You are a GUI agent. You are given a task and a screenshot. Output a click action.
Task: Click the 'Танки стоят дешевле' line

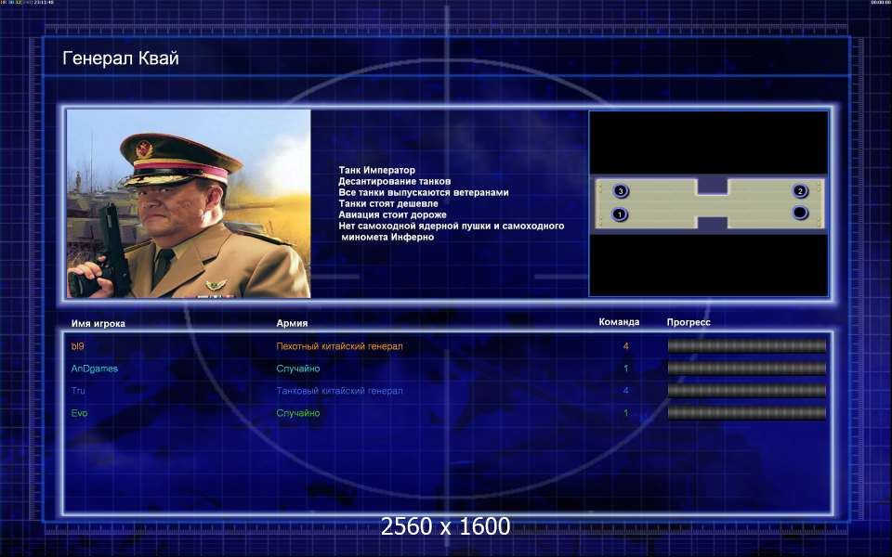[388, 203]
